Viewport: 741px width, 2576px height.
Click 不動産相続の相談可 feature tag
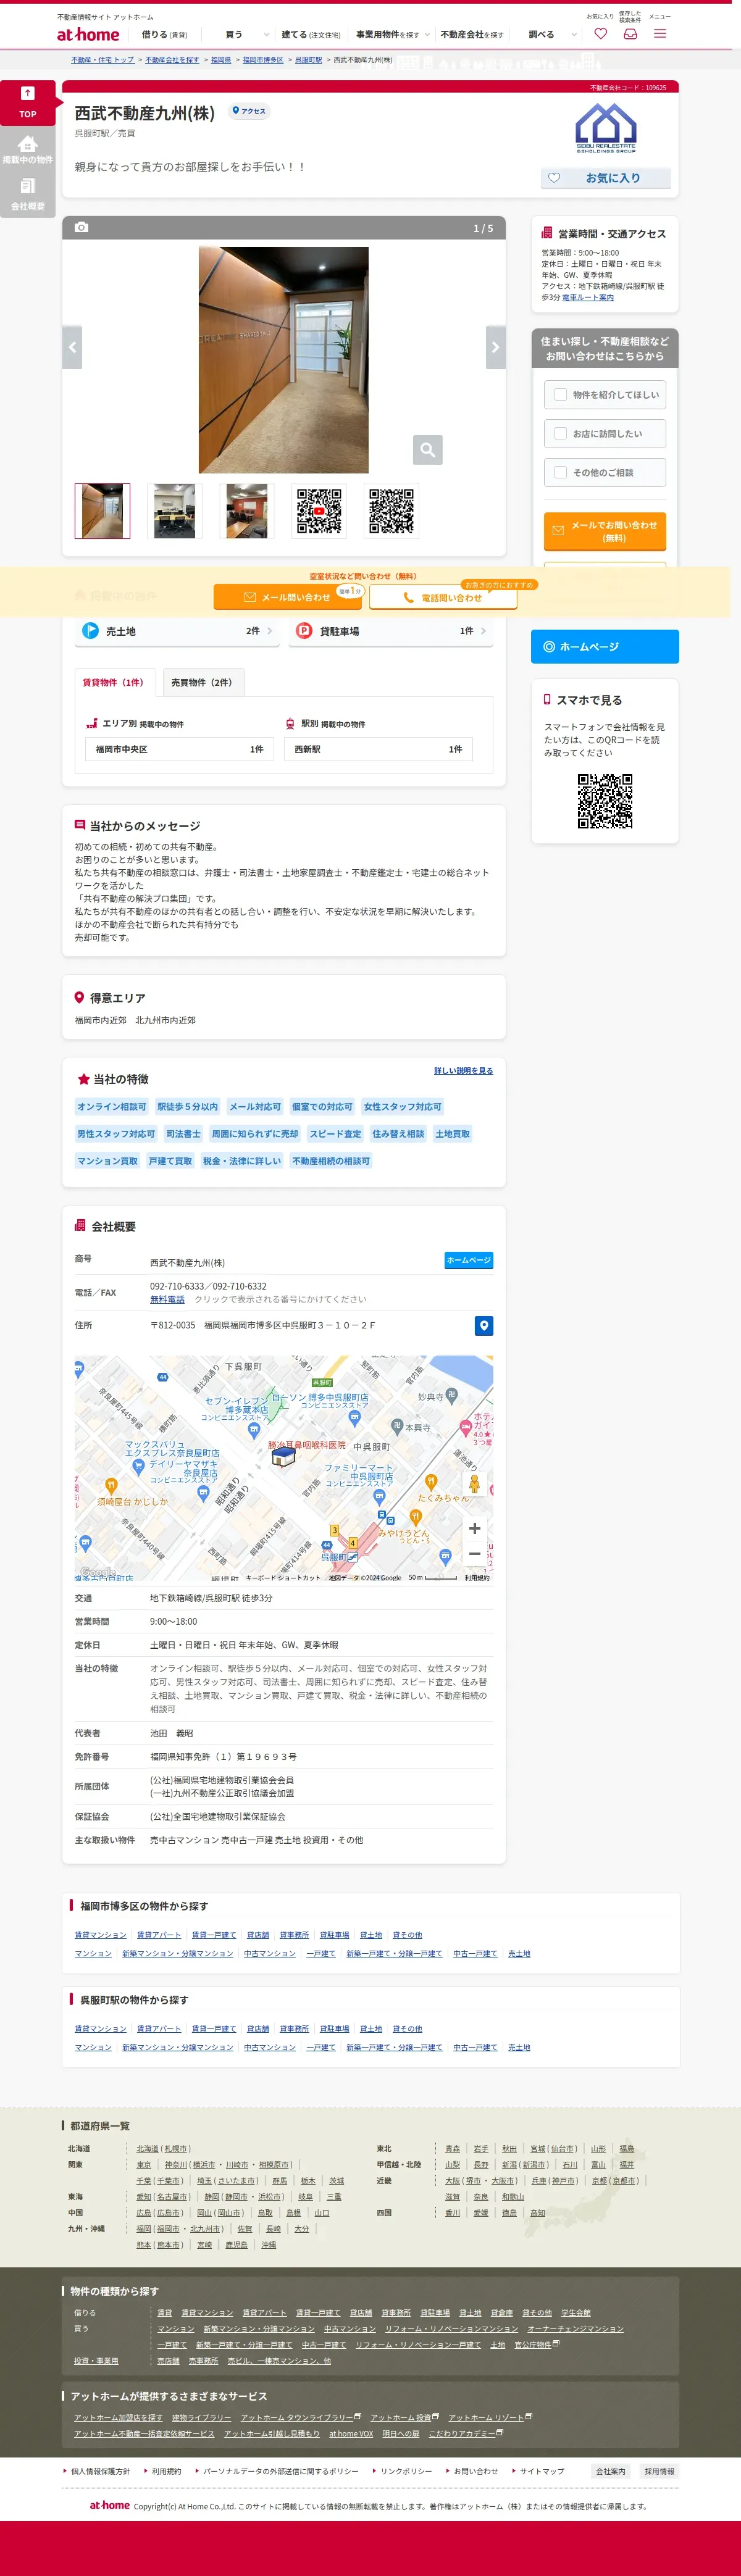[x=331, y=1160]
